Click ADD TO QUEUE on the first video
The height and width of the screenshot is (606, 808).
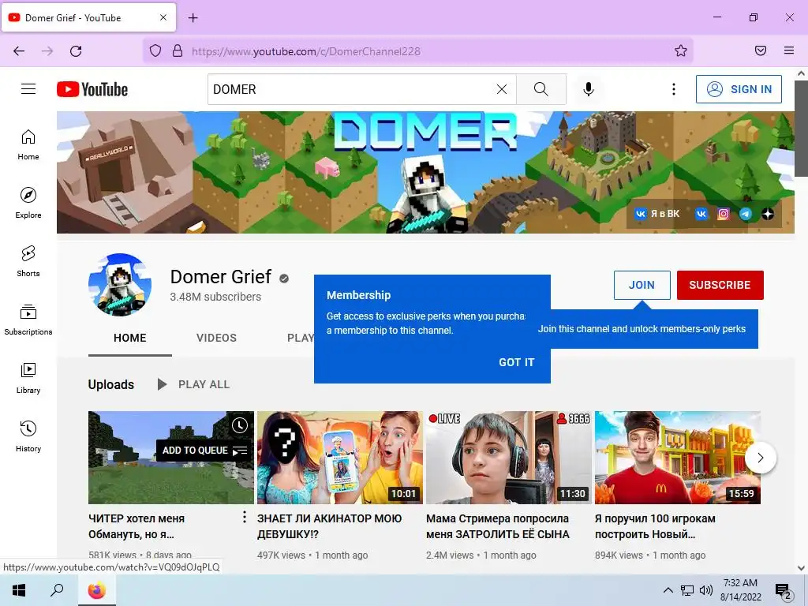click(x=204, y=451)
